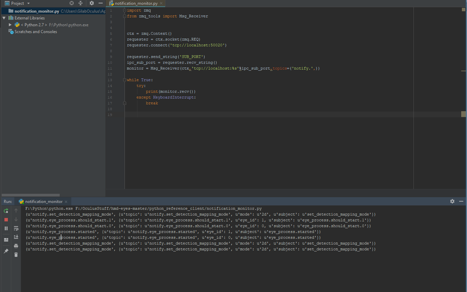This screenshot has height=292, width=467.
Task: Select the notification_monitor Run tab
Action: 44,202
